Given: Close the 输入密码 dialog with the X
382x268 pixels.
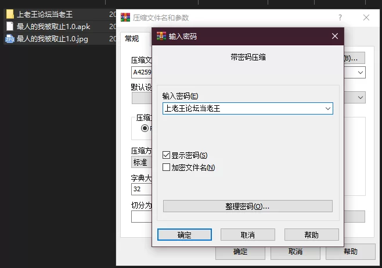Looking at the screenshot, I should (335, 36).
